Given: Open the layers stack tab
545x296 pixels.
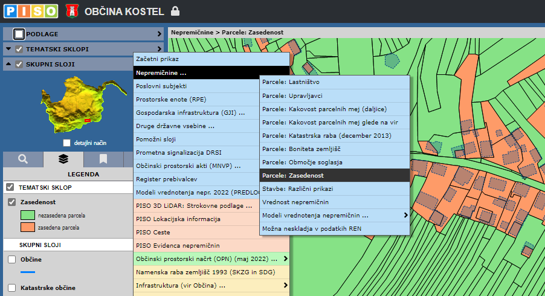Looking at the screenshot, I should 63,159.
